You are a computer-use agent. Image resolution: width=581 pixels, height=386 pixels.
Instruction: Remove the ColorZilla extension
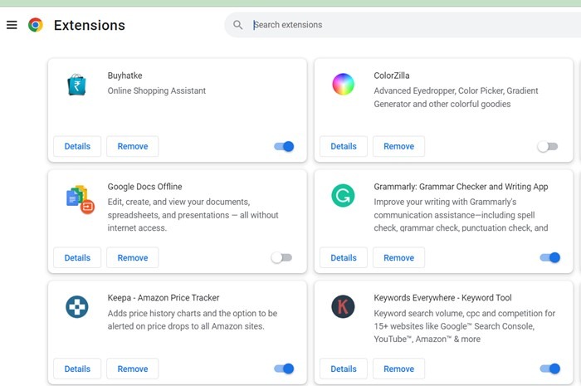click(x=398, y=146)
